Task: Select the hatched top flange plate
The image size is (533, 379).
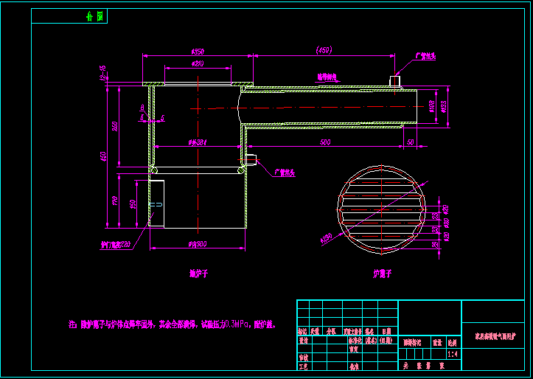Action: click(x=197, y=83)
